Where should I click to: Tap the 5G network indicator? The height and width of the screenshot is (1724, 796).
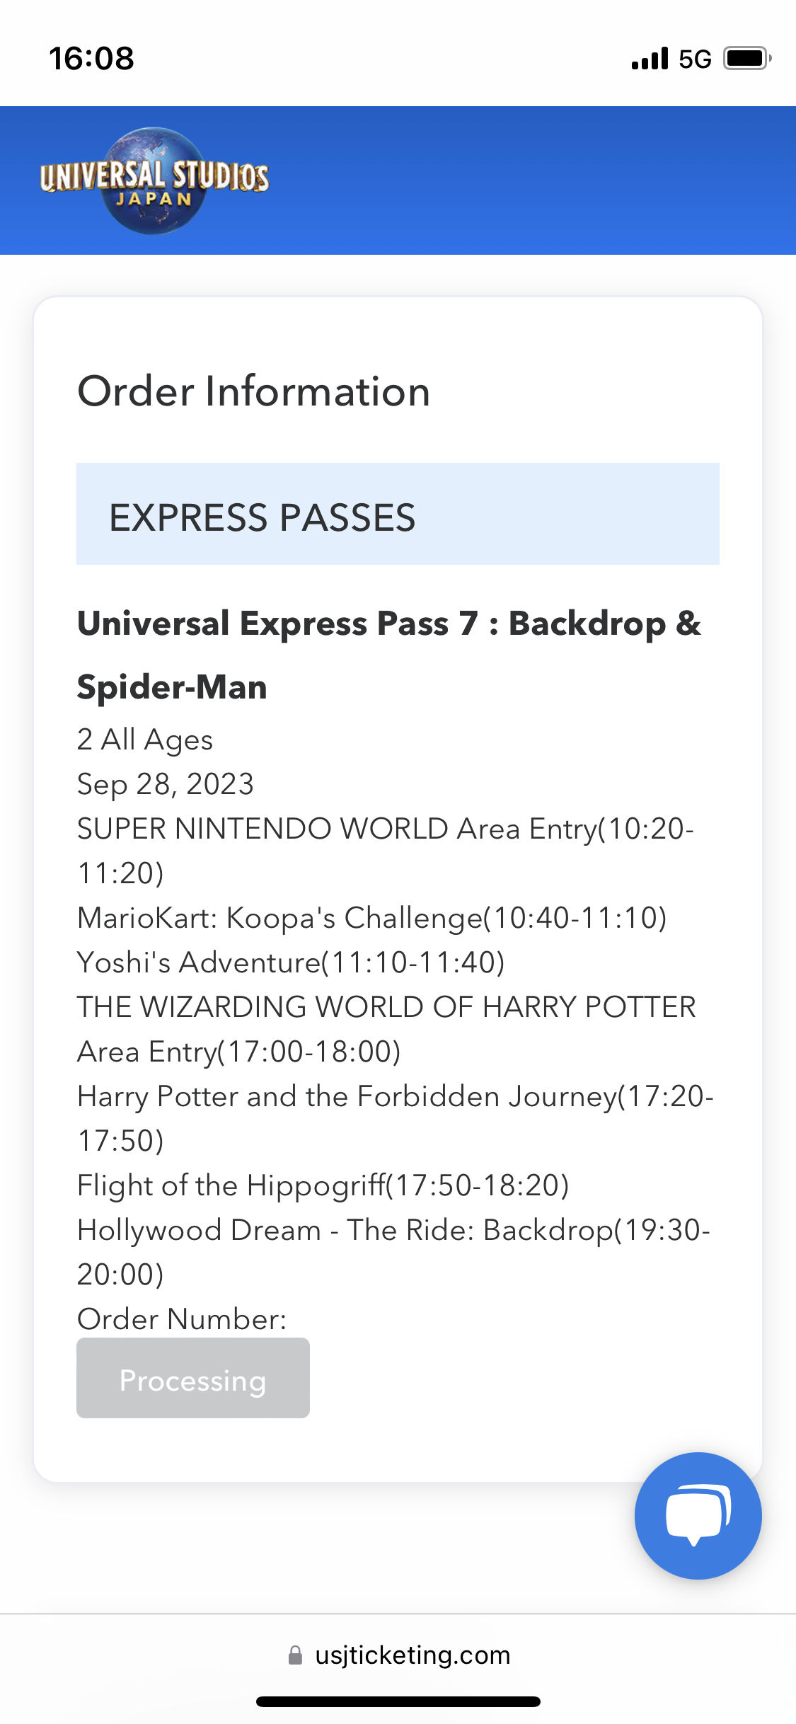click(694, 59)
